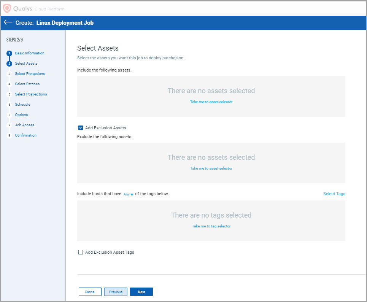Click the Qualys logo icon
Viewport: 367px width, 302px height.
pyautogui.click(x=7, y=8)
